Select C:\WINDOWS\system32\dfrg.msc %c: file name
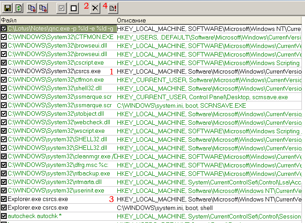This screenshot has height=223, width=305. click(58, 165)
